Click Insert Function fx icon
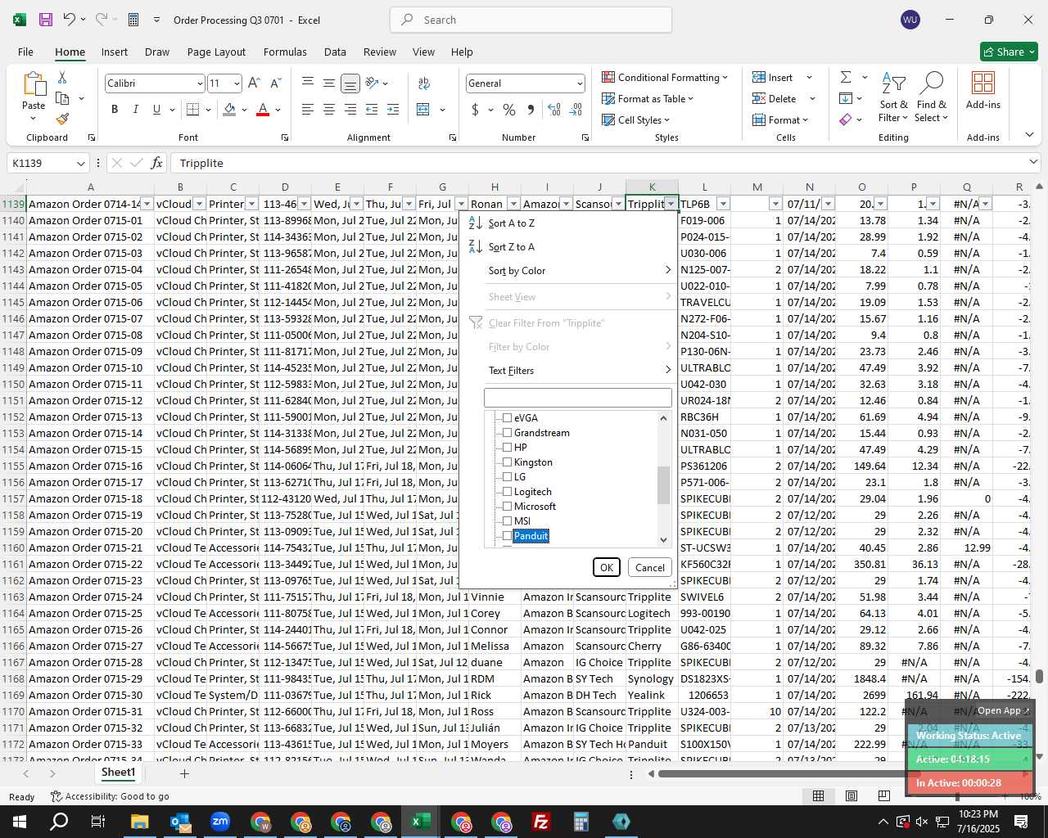This screenshot has height=838, width=1048. pos(157,163)
